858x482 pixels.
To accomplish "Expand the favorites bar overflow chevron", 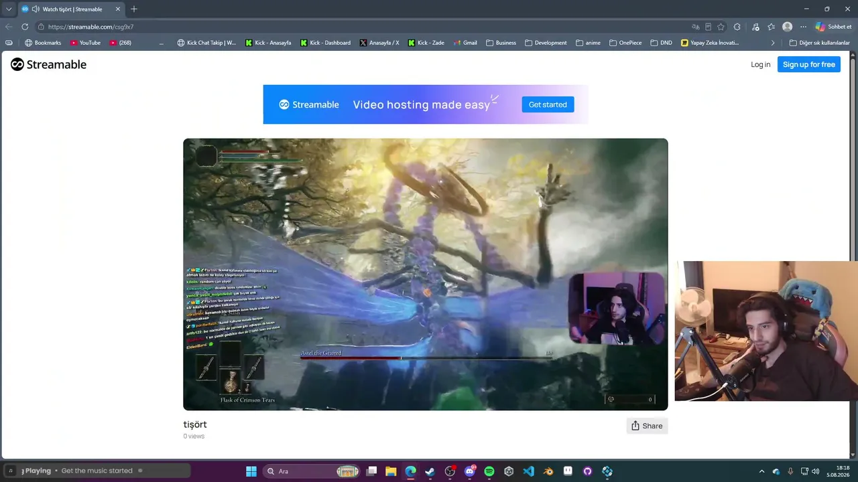I will [773, 43].
